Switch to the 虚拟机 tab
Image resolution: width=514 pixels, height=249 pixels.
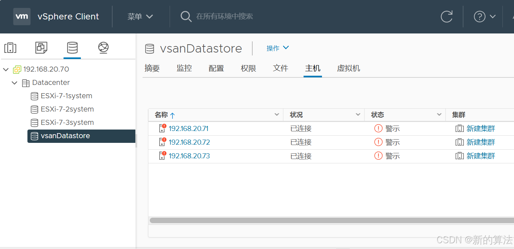348,68
